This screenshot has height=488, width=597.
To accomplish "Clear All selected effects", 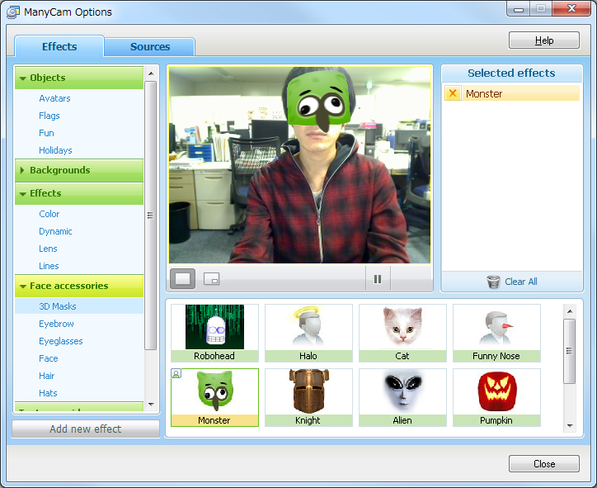I will (x=512, y=282).
